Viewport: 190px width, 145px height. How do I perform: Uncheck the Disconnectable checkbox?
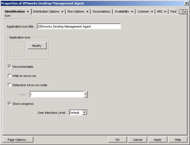pyautogui.click(x=10, y=67)
